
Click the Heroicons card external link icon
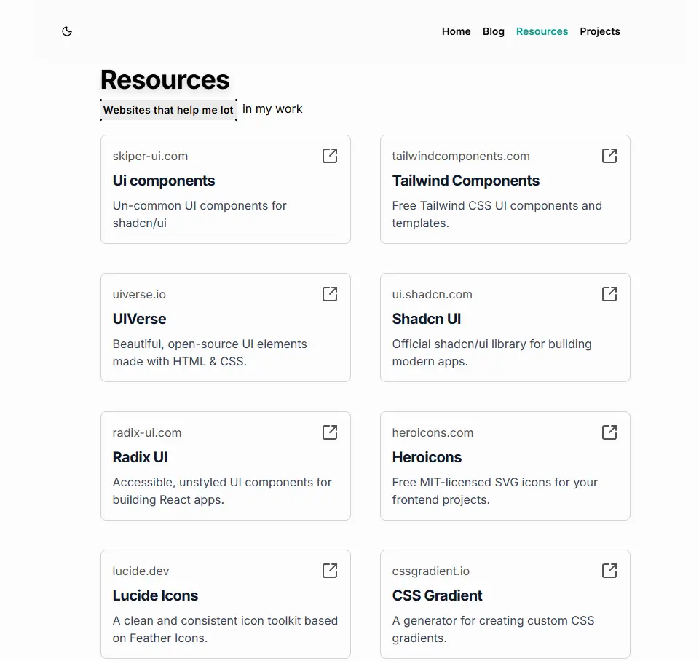[609, 432]
